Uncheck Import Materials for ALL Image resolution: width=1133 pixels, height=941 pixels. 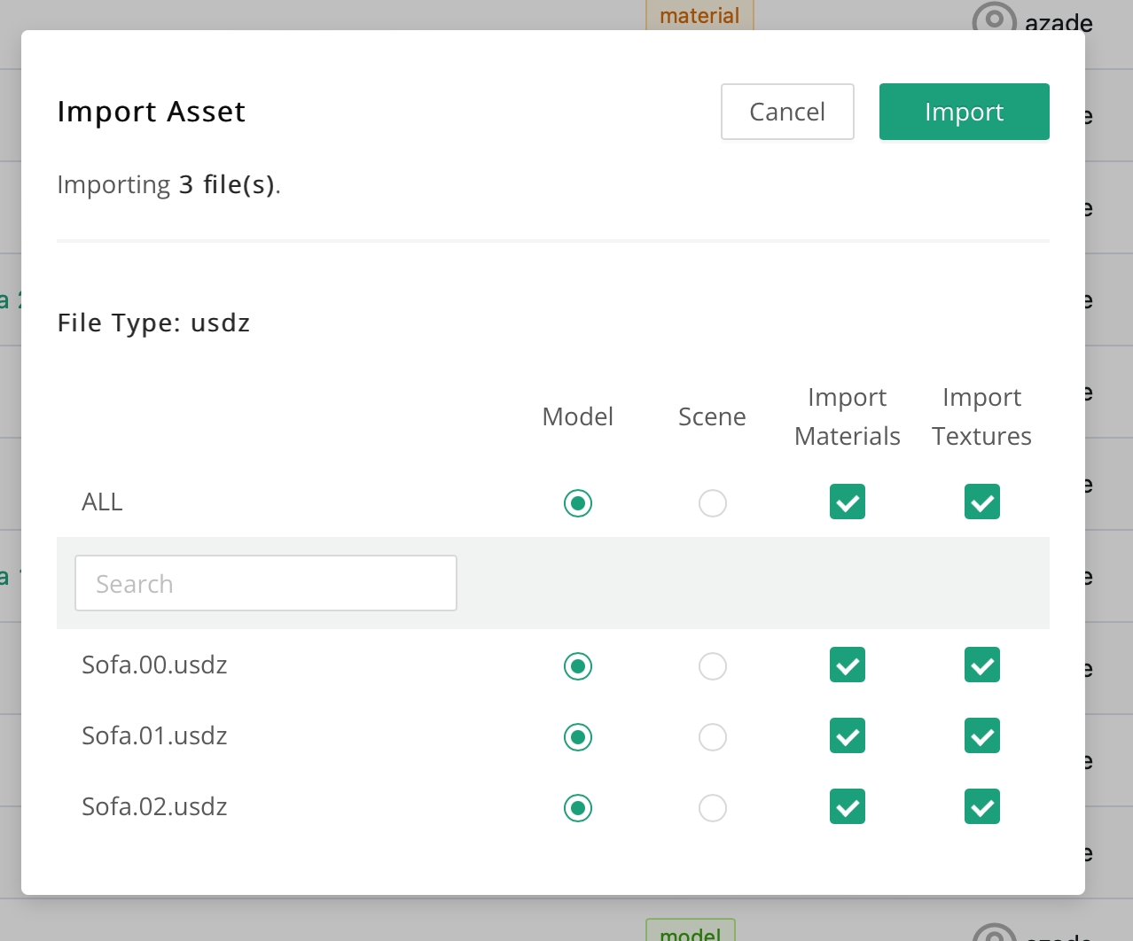click(848, 502)
